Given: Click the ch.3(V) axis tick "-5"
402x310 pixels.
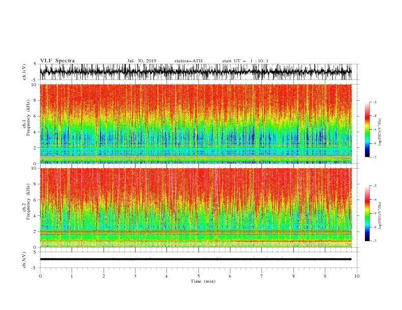Looking at the screenshot, I should (x=34, y=268).
